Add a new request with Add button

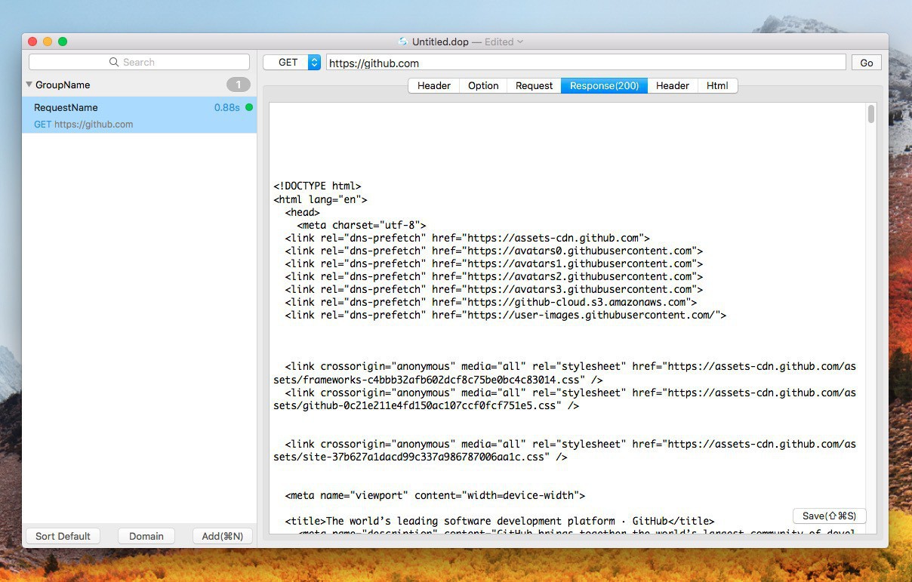pos(222,536)
